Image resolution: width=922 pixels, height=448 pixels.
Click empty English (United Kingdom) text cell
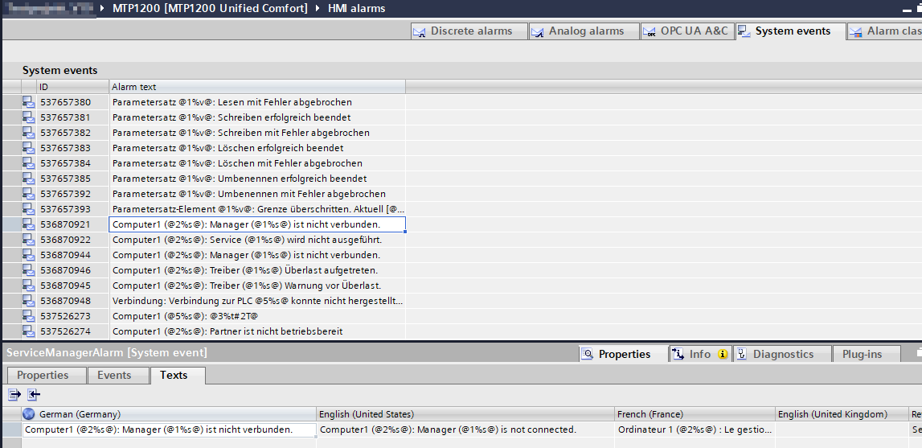[x=842, y=430]
